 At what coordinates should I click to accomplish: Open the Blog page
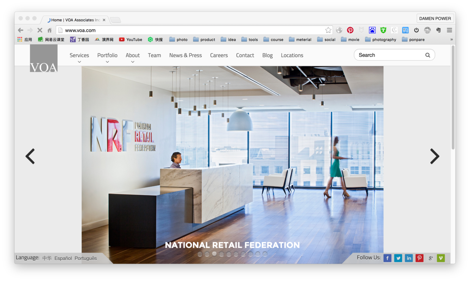268,55
